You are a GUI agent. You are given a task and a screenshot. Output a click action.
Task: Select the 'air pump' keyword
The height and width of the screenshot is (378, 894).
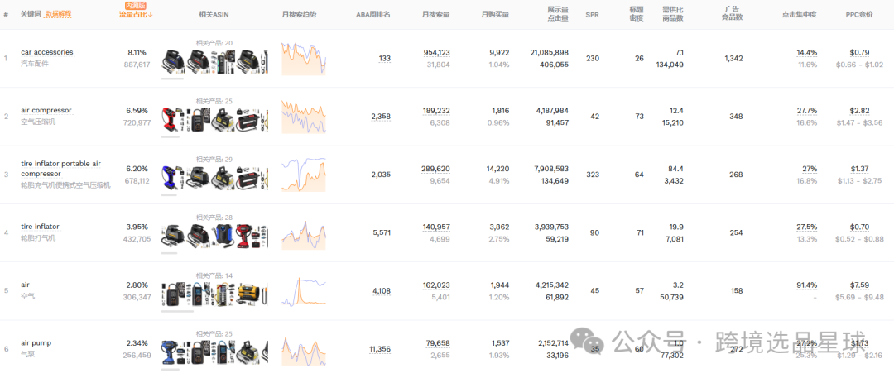point(36,342)
